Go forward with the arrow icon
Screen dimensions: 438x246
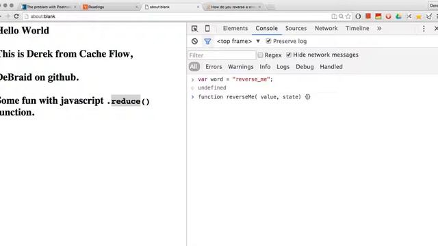click(x=8, y=16)
